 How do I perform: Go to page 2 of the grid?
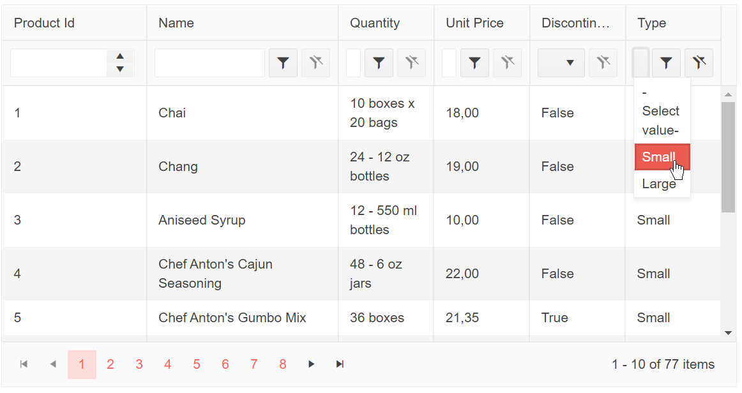tap(110, 364)
